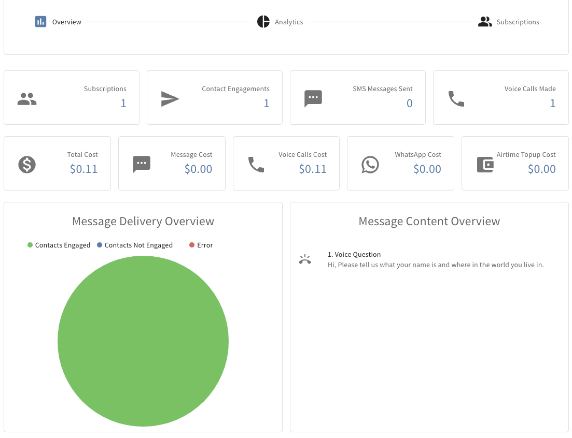572x438 pixels.
Task: Click the paper plane Contact Engagements icon
Action: 170,98
